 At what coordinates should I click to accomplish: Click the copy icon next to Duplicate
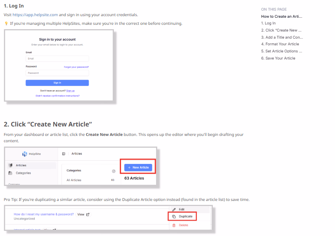click(174, 217)
